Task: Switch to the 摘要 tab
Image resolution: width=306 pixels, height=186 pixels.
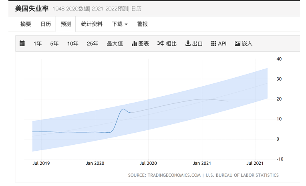Action: (x=26, y=24)
